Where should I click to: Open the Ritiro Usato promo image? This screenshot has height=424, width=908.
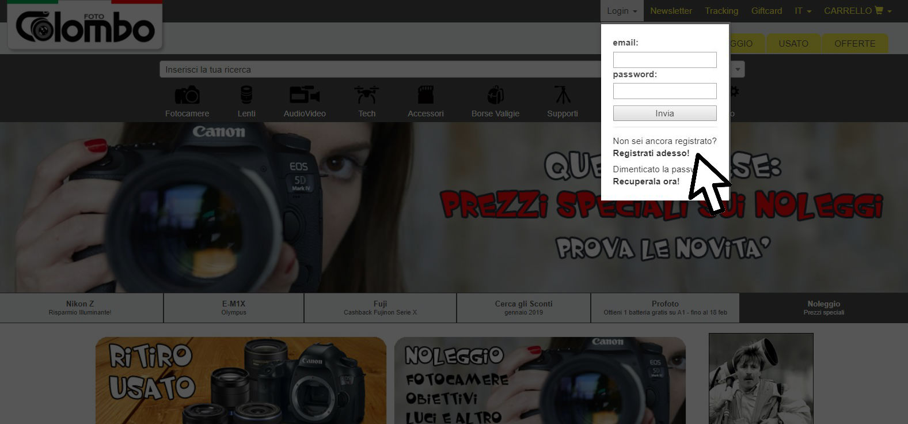pyautogui.click(x=241, y=380)
